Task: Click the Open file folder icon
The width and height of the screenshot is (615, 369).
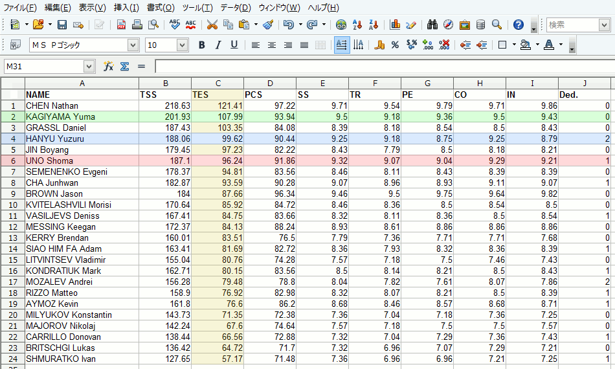Action: tap(38, 25)
